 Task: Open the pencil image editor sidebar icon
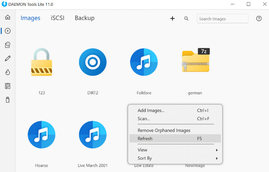(8, 59)
